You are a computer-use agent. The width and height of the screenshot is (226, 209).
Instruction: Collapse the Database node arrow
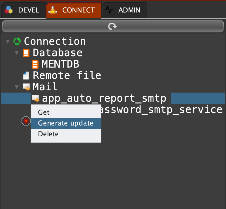click(x=17, y=53)
